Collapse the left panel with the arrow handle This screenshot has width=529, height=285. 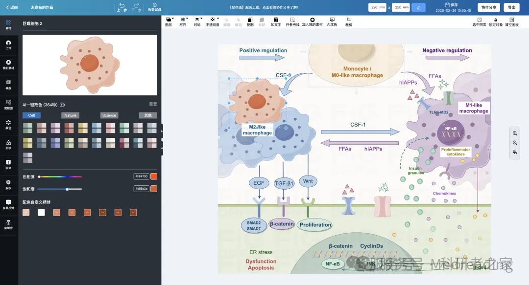tap(162, 148)
